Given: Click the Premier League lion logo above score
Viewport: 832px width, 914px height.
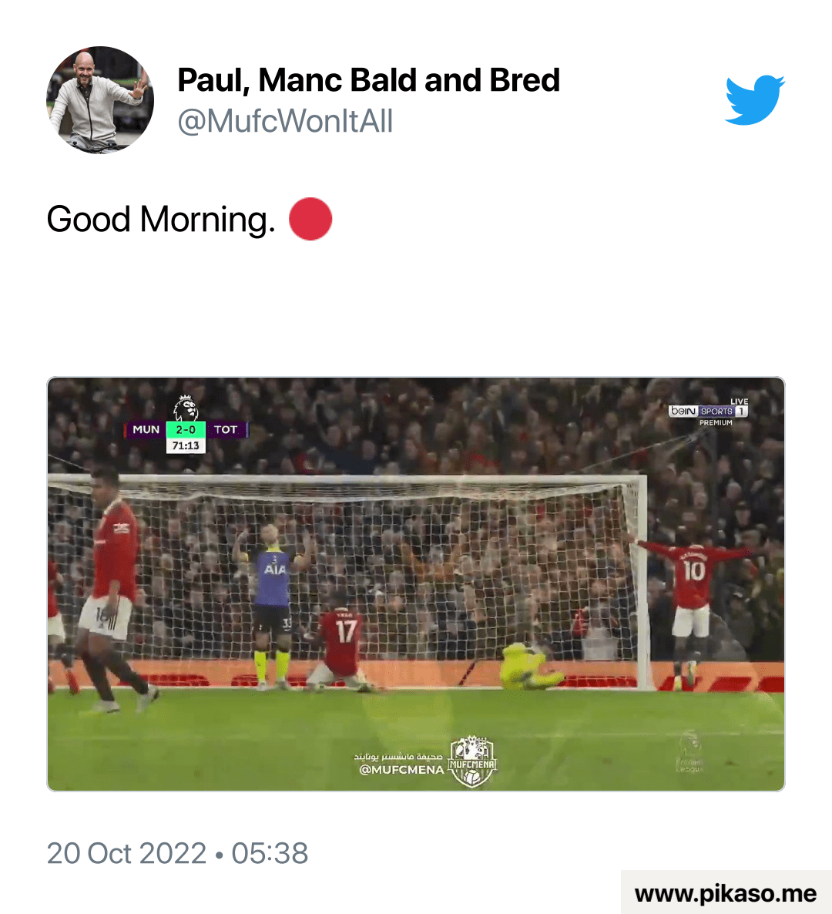Looking at the screenshot, I should coord(186,408).
